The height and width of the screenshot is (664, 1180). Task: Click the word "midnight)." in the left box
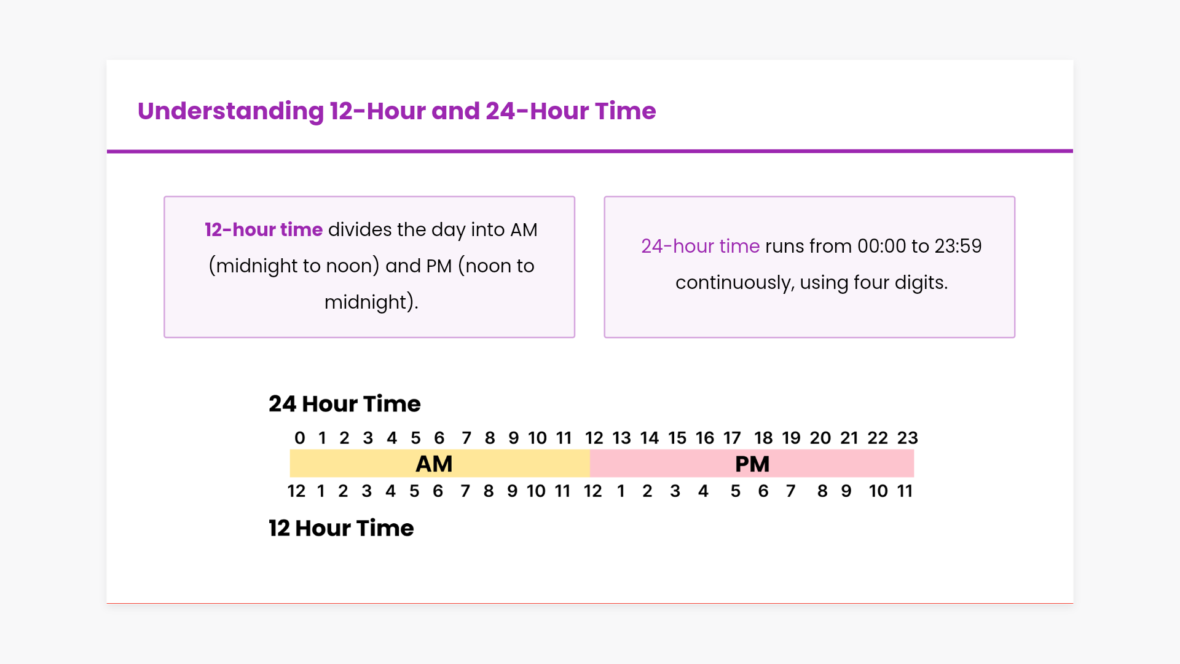[x=371, y=302]
